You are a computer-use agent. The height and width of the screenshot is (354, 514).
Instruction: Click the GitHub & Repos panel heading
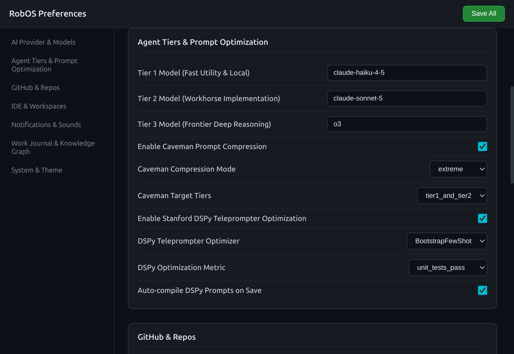(167, 337)
